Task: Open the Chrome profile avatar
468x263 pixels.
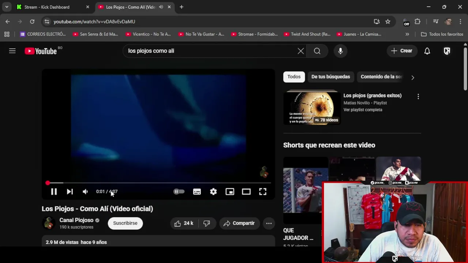Action: [x=448, y=22]
